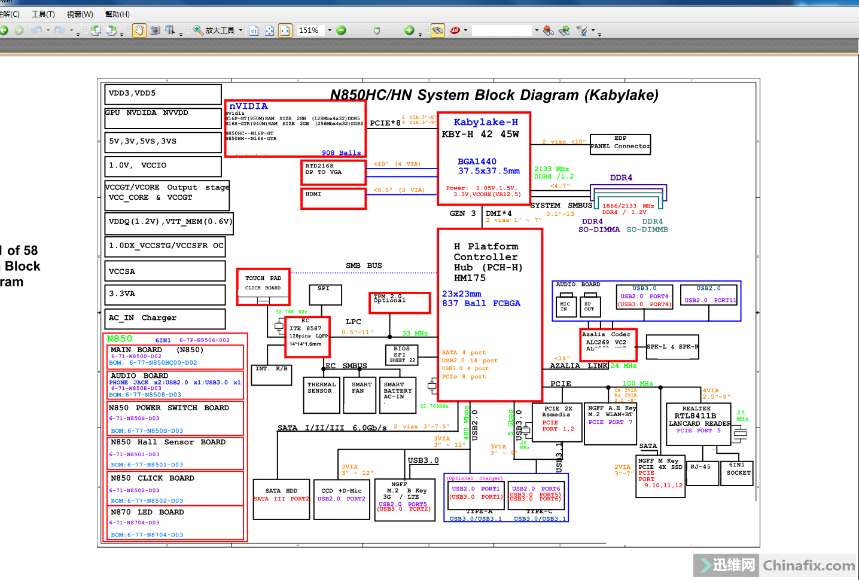The height and width of the screenshot is (580, 859).
Task: Click the AC_IN Charger entry
Action: 165,318
